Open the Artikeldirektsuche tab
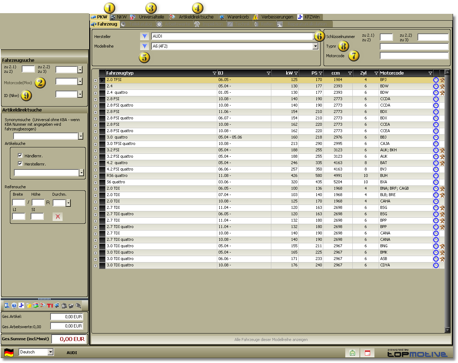Viewport: 458px width, 363px height. pyautogui.click(x=192, y=17)
